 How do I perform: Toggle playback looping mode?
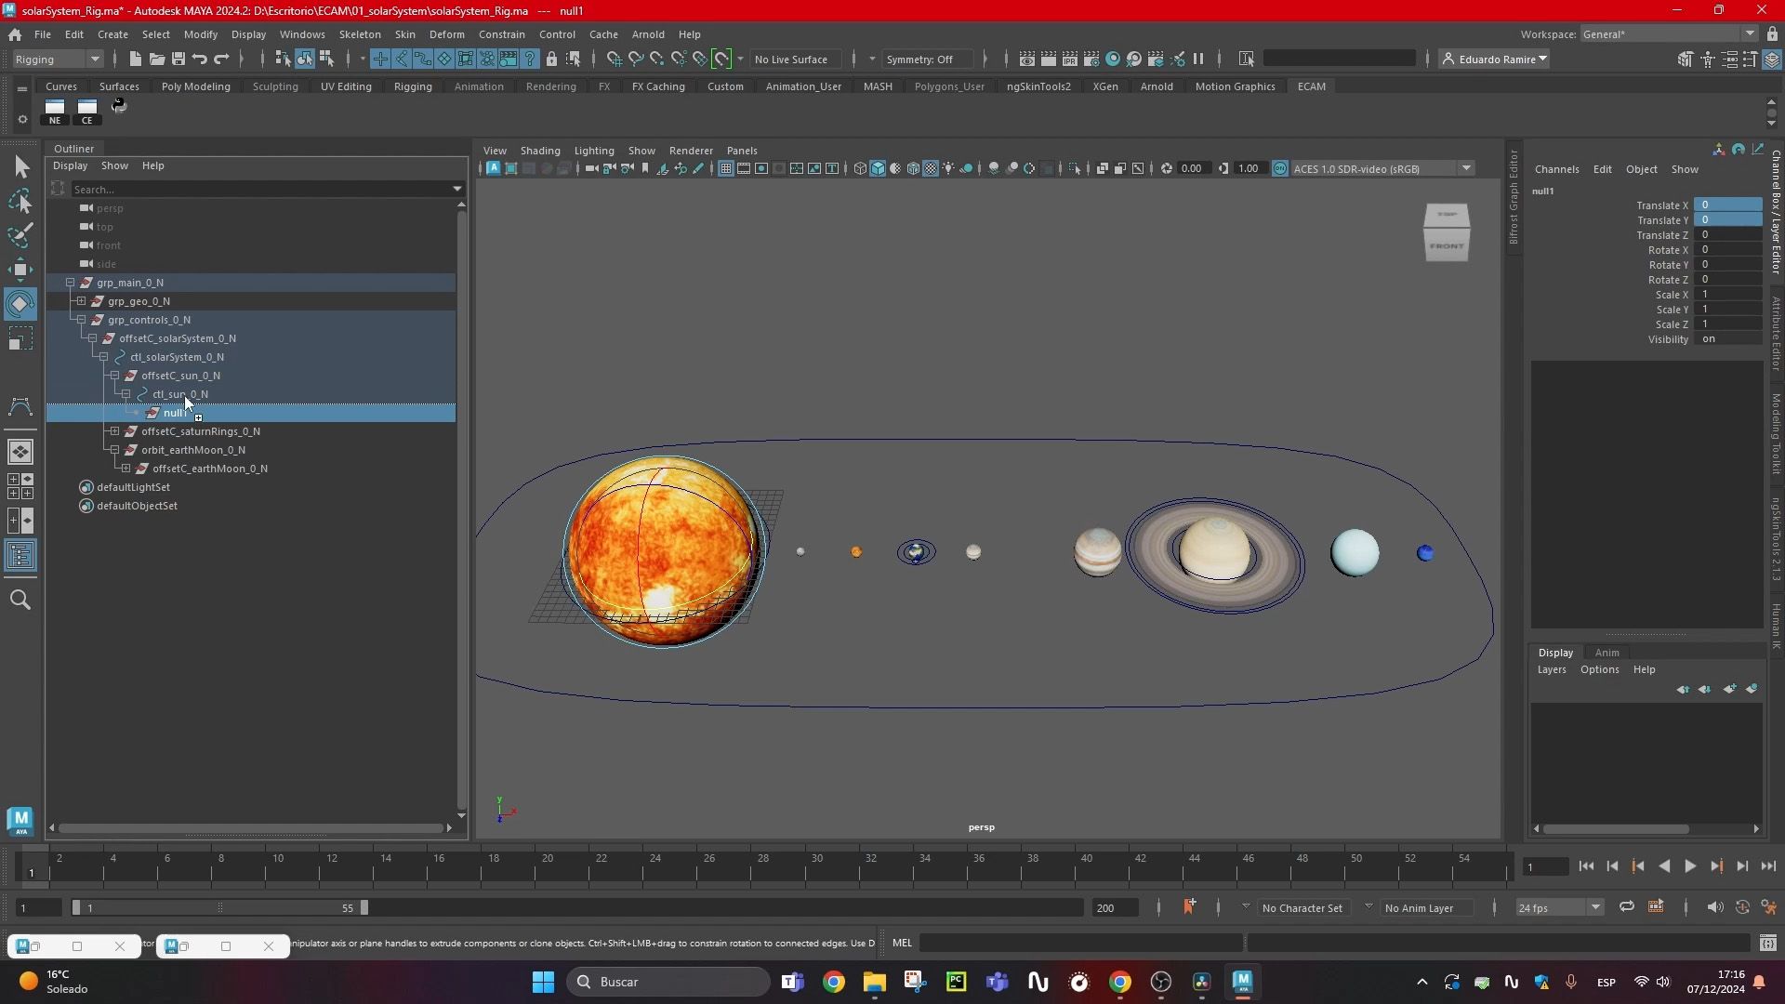1626,907
